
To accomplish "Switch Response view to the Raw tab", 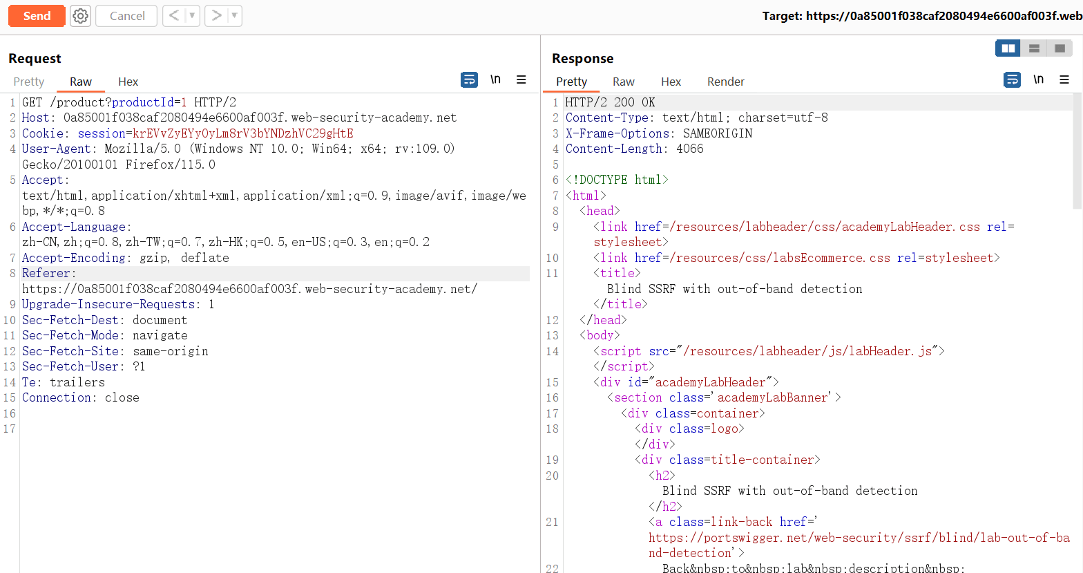I will click(x=623, y=82).
